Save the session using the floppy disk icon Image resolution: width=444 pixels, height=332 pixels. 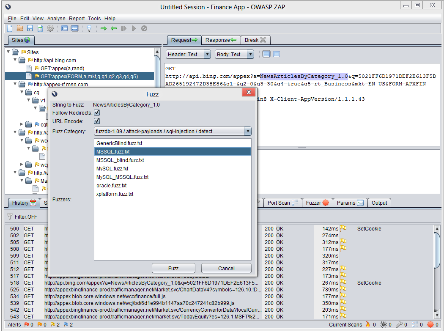[x=30, y=28]
